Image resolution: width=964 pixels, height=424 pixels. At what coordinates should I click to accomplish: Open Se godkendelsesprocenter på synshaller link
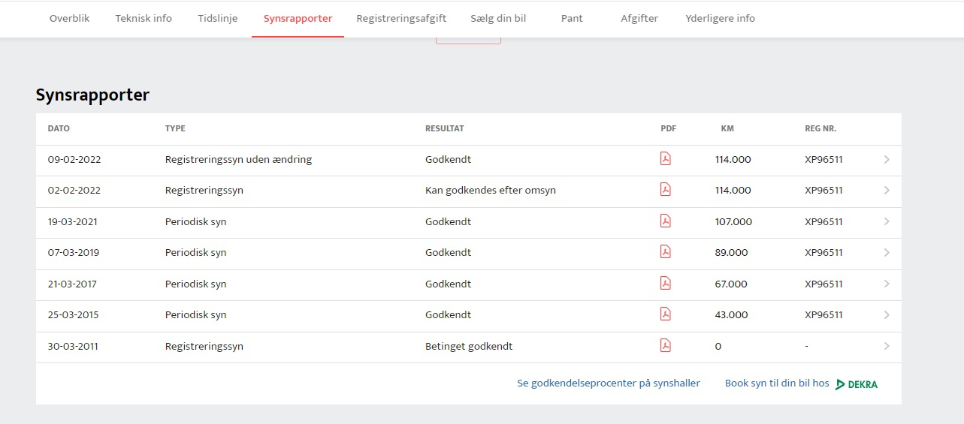point(609,383)
